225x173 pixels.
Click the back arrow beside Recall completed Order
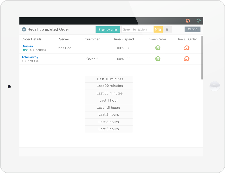[x=24, y=29]
